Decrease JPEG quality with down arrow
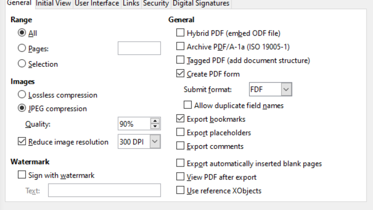This screenshot has height=210, width=373. click(155, 126)
